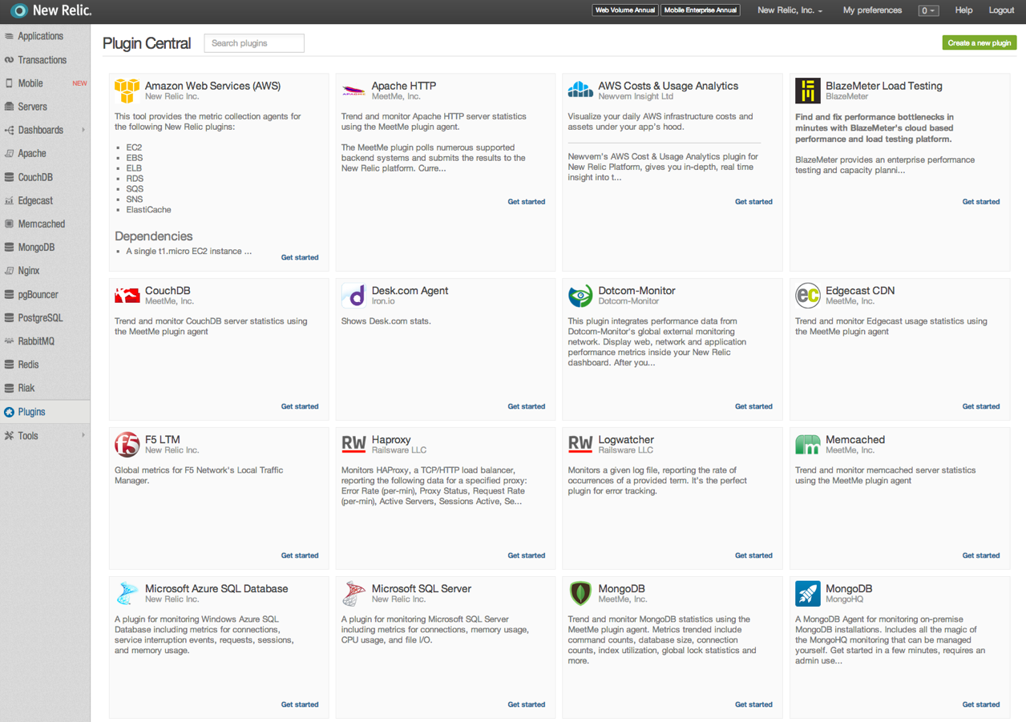
Task: Click Get started for Amazon Web Services
Action: point(300,257)
